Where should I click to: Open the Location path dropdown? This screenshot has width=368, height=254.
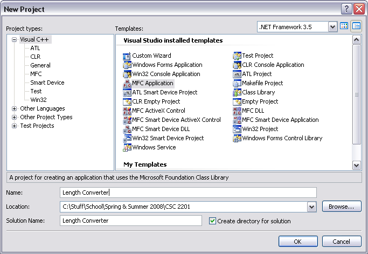pos(311,207)
